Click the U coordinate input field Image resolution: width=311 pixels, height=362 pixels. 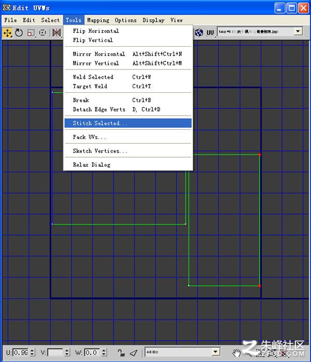(21, 352)
